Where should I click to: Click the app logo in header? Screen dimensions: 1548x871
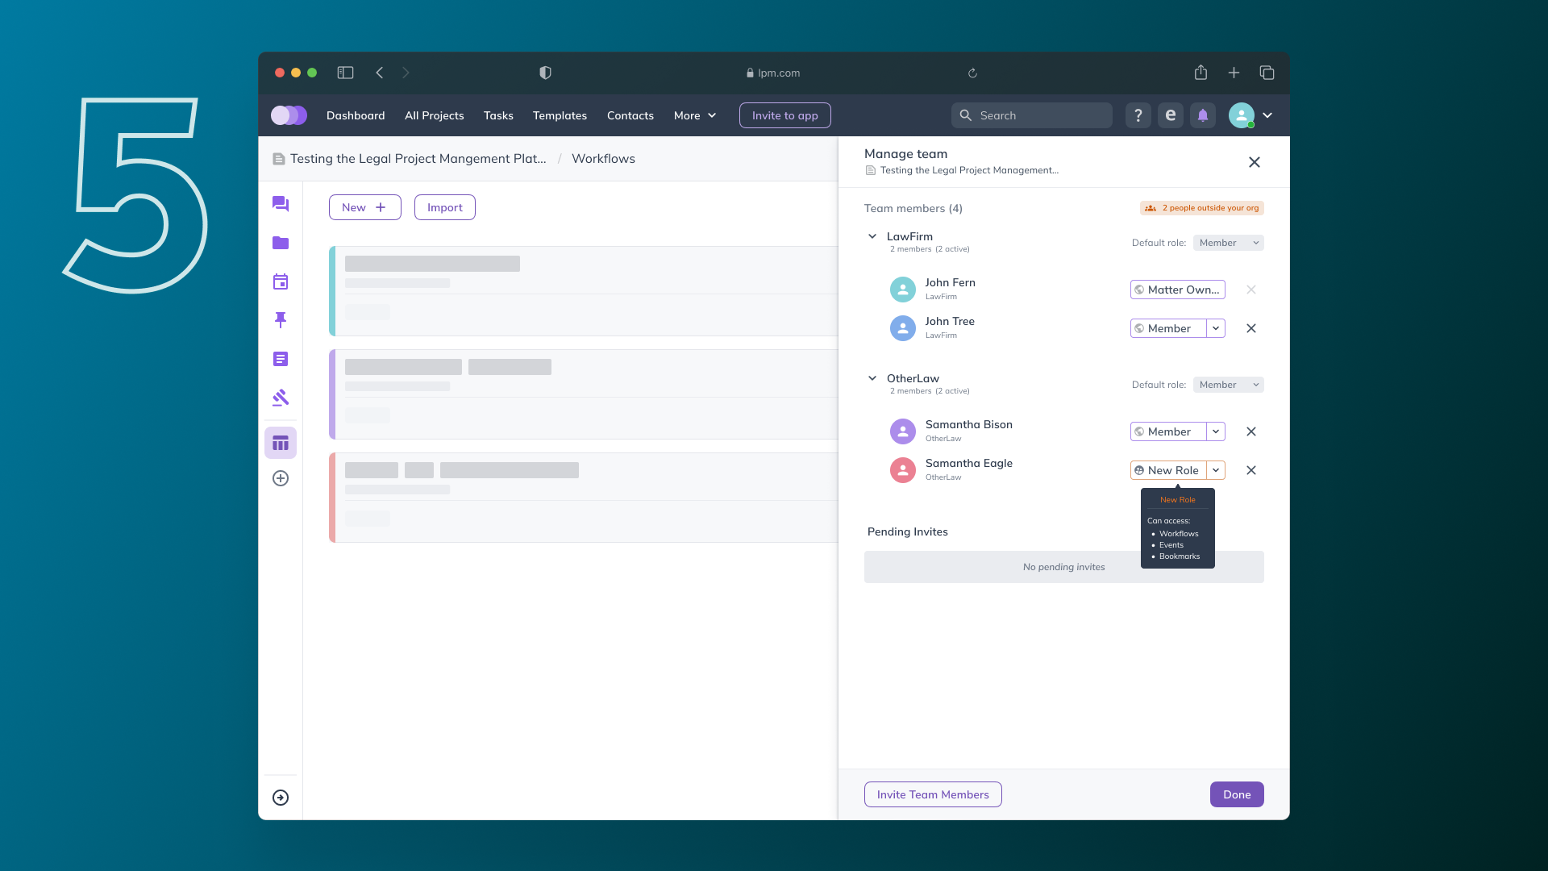click(289, 115)
